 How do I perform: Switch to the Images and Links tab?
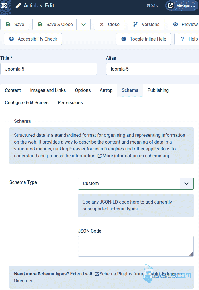coord(48,90)
